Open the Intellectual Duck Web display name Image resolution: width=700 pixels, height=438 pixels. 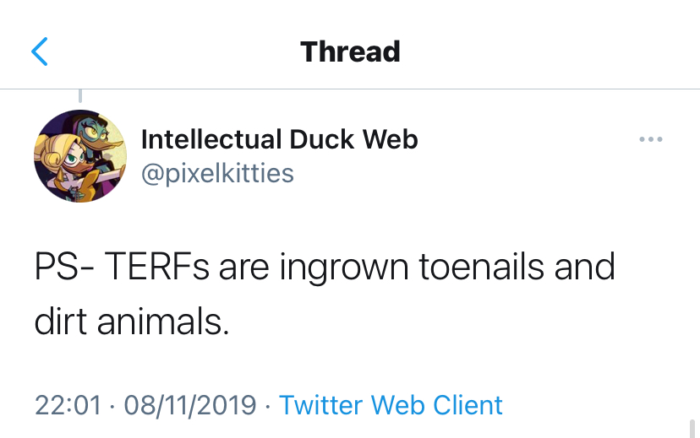[x=279, y=139]
